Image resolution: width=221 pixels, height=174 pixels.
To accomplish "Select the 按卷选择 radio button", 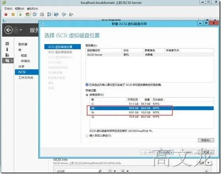I will [87, 95].
